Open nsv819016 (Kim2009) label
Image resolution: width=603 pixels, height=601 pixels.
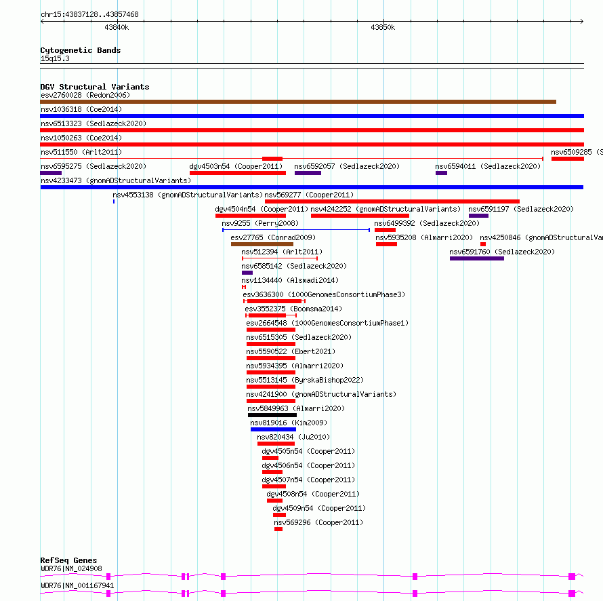click(289, 423)
